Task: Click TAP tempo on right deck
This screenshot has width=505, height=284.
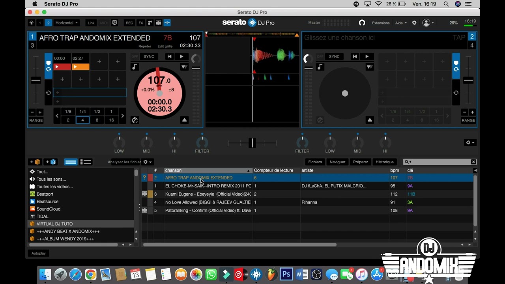Action: pos(459,38)
